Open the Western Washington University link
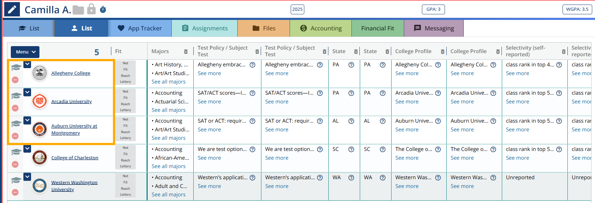 pos(74,186)
